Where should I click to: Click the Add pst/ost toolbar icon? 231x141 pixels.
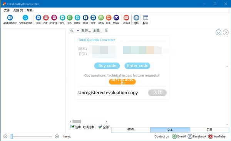tap(10, 19)
